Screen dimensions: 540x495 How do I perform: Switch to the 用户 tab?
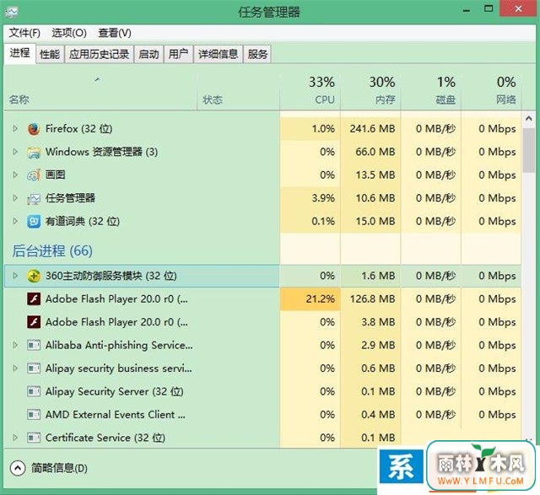pos(178,54)
